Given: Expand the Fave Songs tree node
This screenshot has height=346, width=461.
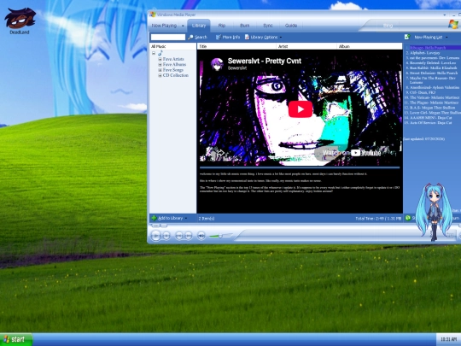Looking at the screenshot, I should (160, 70).
